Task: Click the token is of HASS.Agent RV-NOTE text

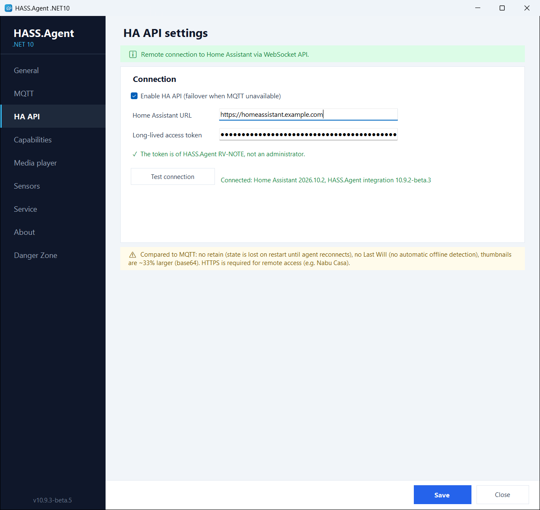Action: pos(222,154)
